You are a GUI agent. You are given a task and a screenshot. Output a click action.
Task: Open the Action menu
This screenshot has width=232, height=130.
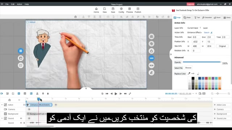19,4
